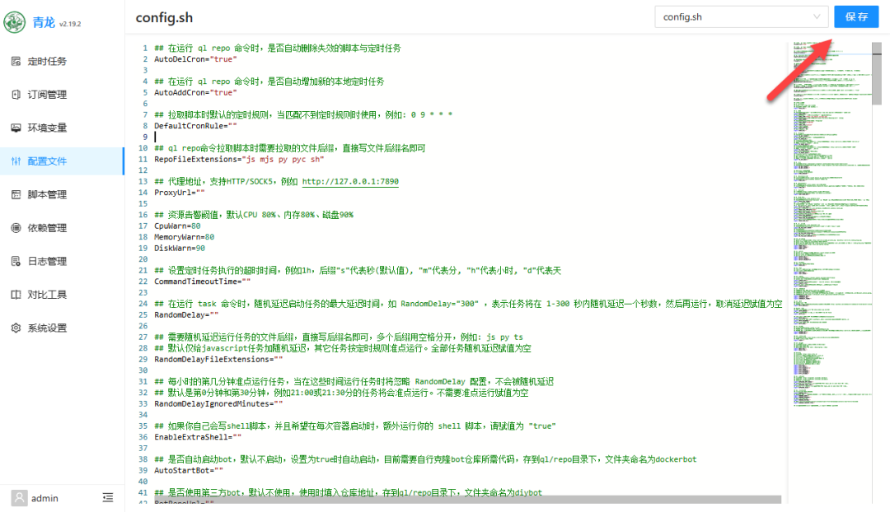The height and width of the screenshot is (512, 890).
Task: Click the ProxyUrl="" line
Action: coord(180,193)
